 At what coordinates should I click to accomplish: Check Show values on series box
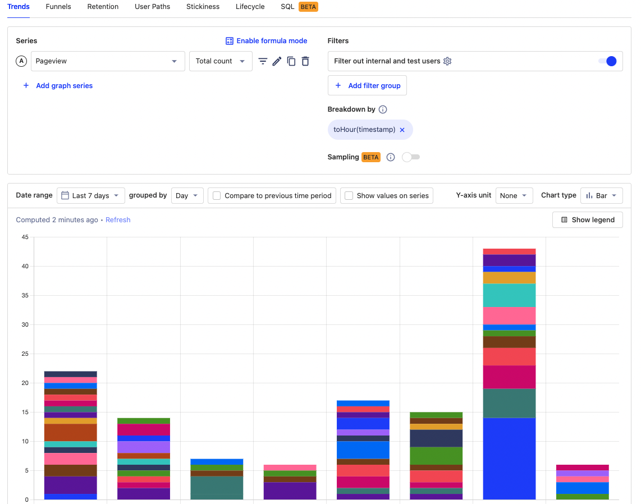349,196
